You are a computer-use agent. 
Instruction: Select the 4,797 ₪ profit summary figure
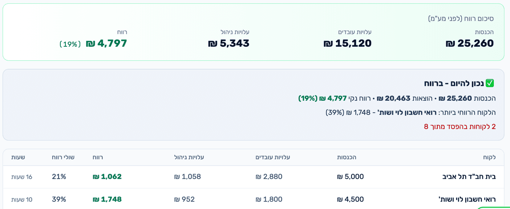pos(106,43)
